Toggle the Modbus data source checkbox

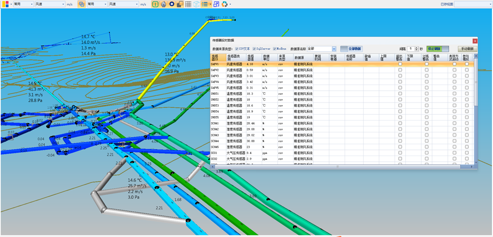pos(275,49)
